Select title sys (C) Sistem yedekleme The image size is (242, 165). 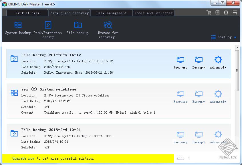pos(49,89)
